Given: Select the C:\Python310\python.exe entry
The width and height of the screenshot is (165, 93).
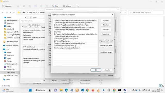Looking at the screenshot, I should pyautogui.click(x=76, y=41).
